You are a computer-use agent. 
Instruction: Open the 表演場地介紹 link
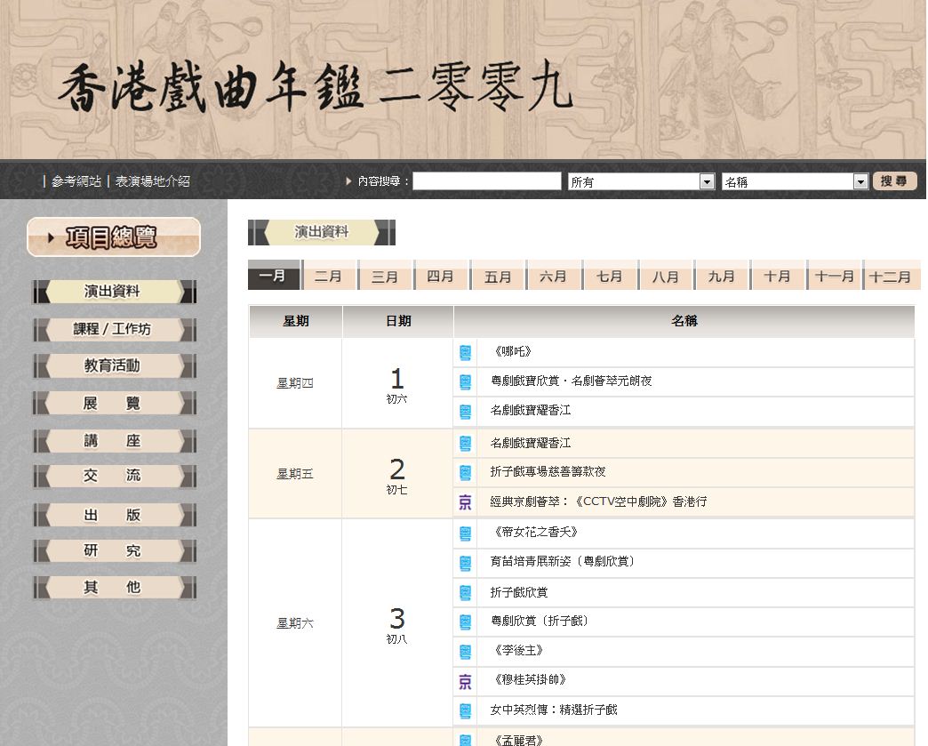(152, 181)
